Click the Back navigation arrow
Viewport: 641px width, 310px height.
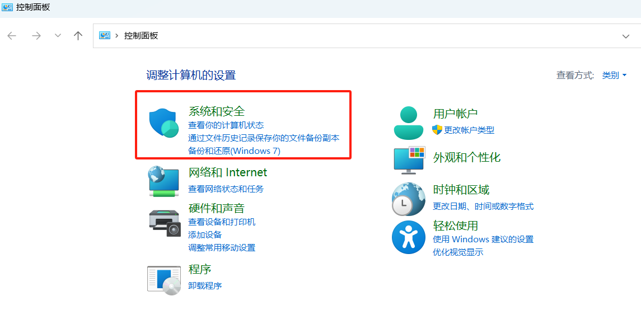coord(12,36)
